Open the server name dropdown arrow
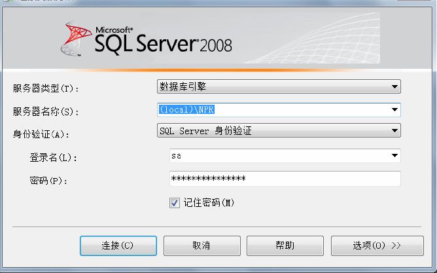 pos(394,110)
